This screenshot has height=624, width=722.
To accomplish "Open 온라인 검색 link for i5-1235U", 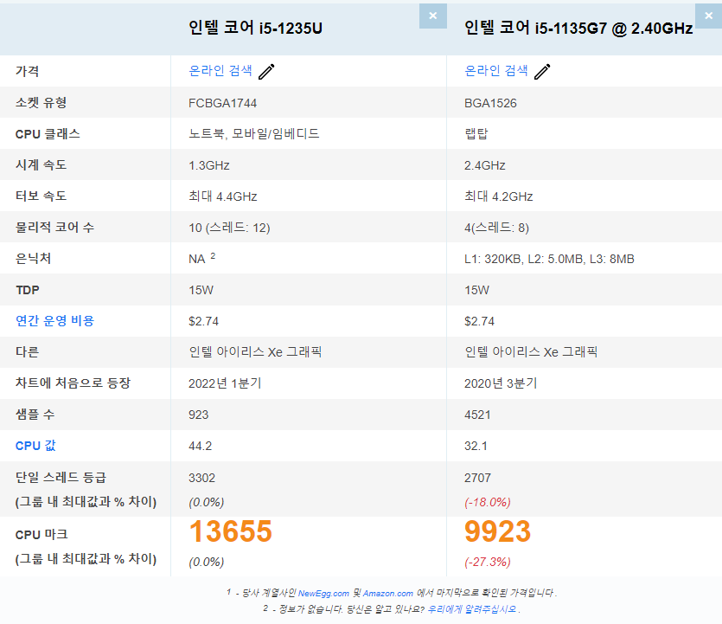I will (220, 70).
